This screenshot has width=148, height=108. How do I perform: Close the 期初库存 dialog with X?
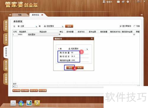click(92, 39)
